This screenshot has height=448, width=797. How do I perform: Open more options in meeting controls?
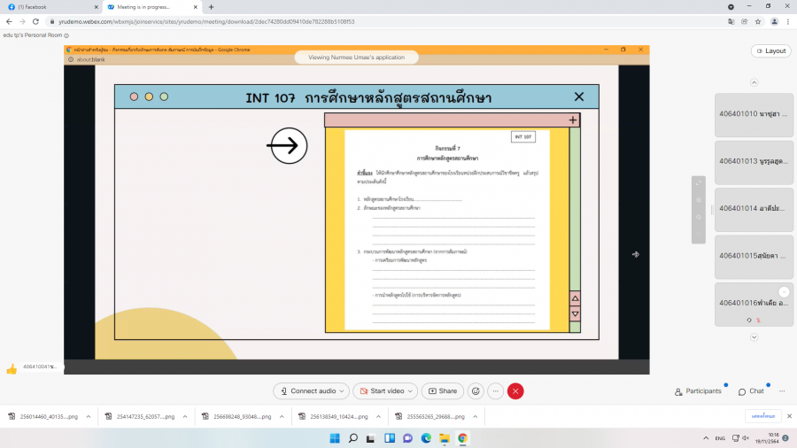click(496, 390)
